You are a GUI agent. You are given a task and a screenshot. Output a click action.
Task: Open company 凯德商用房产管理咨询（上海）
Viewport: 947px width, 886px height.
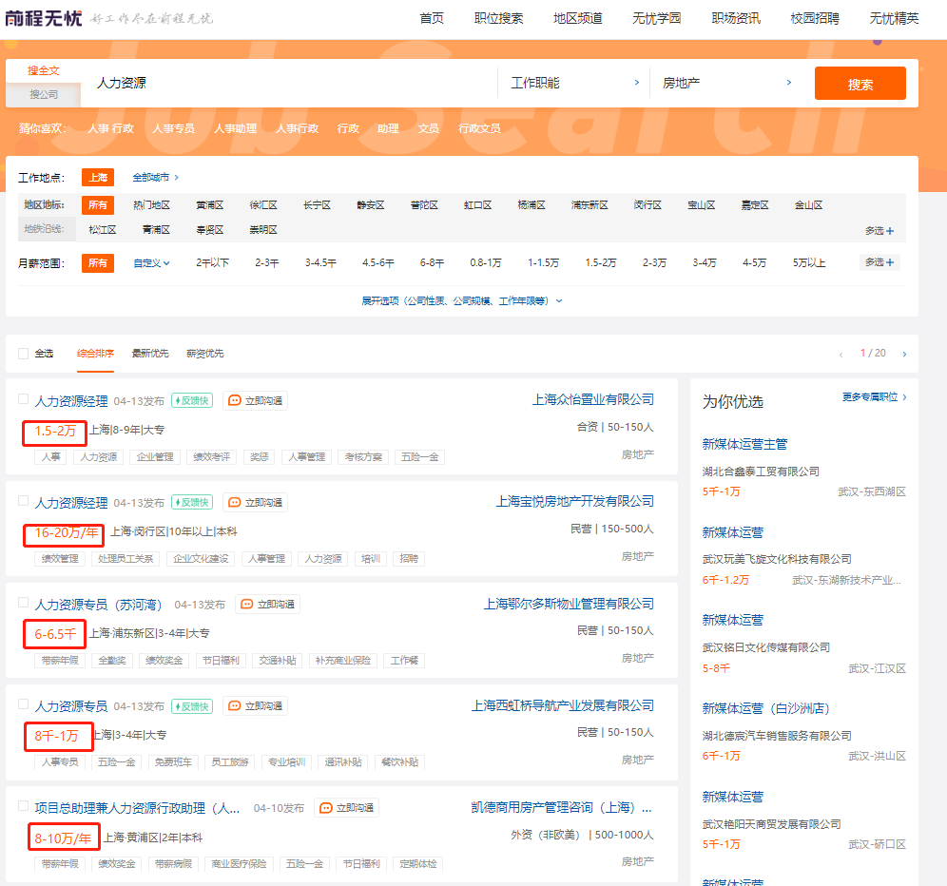pos(561,807)
